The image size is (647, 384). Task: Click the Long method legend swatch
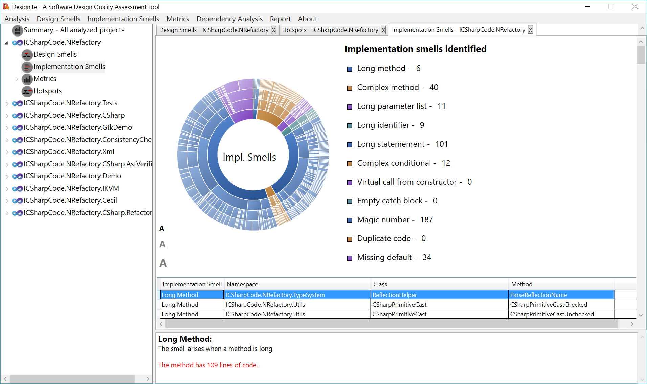tap(350, 69)
